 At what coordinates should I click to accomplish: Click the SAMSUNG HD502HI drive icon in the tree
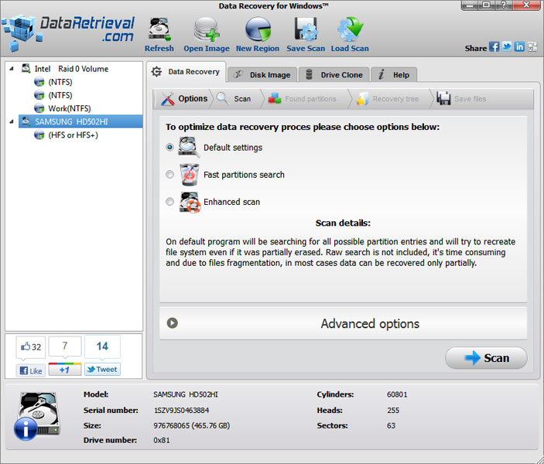26,121
